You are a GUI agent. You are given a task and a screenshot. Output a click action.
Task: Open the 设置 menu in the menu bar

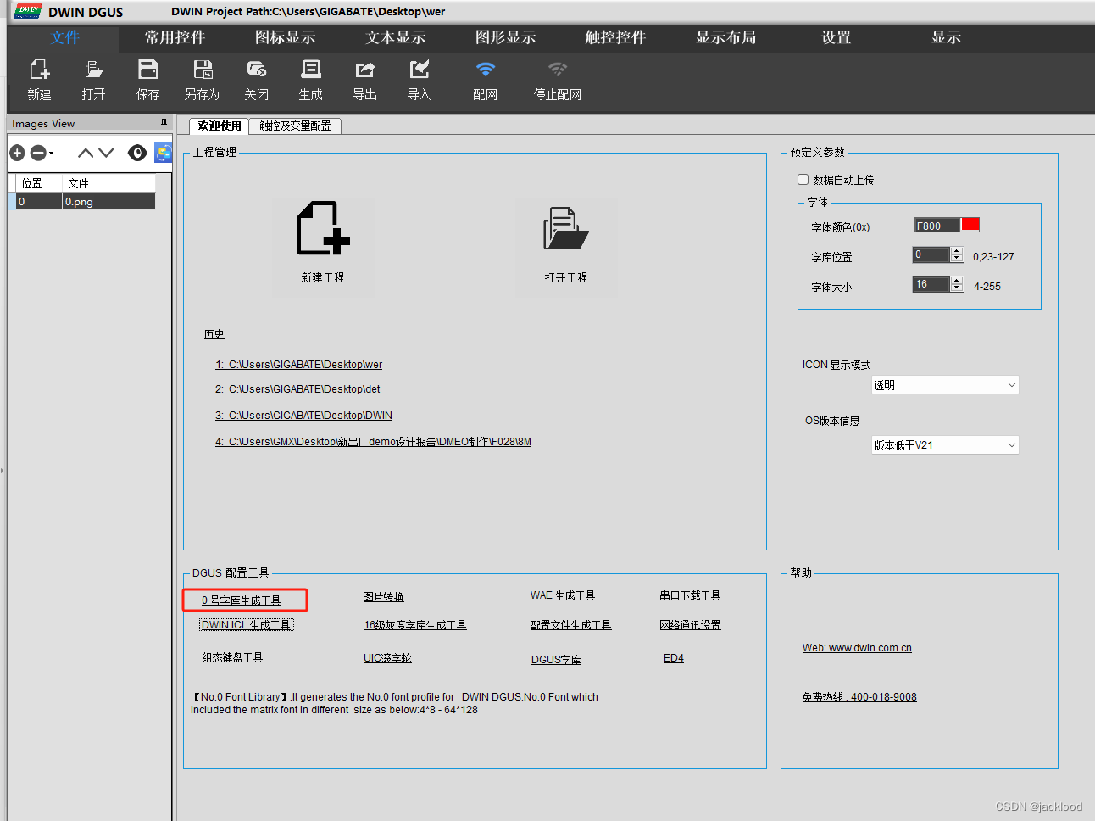click(x=836, y=37)
